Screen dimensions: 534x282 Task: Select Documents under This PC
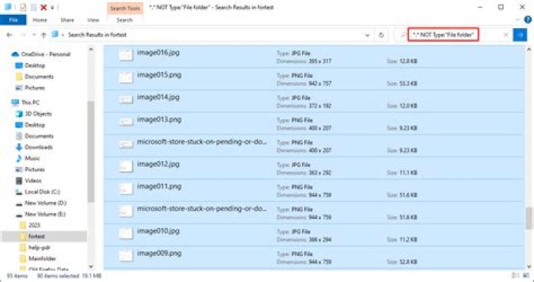(39, 137)
